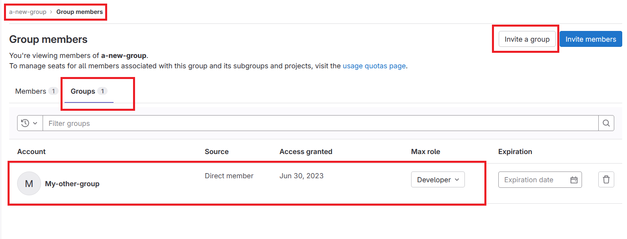Click the Account column header

31,152
